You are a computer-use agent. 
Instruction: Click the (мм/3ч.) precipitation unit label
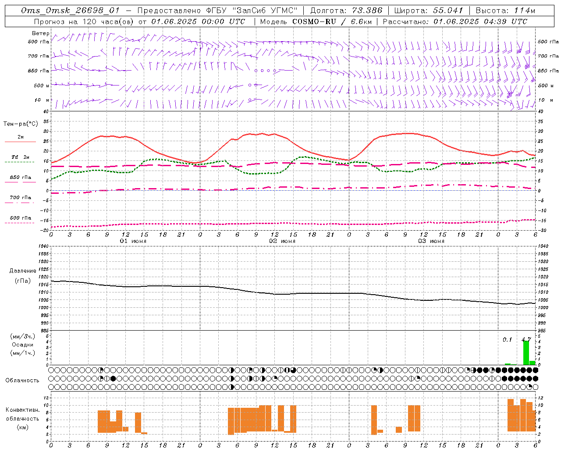tap(23, 336)
